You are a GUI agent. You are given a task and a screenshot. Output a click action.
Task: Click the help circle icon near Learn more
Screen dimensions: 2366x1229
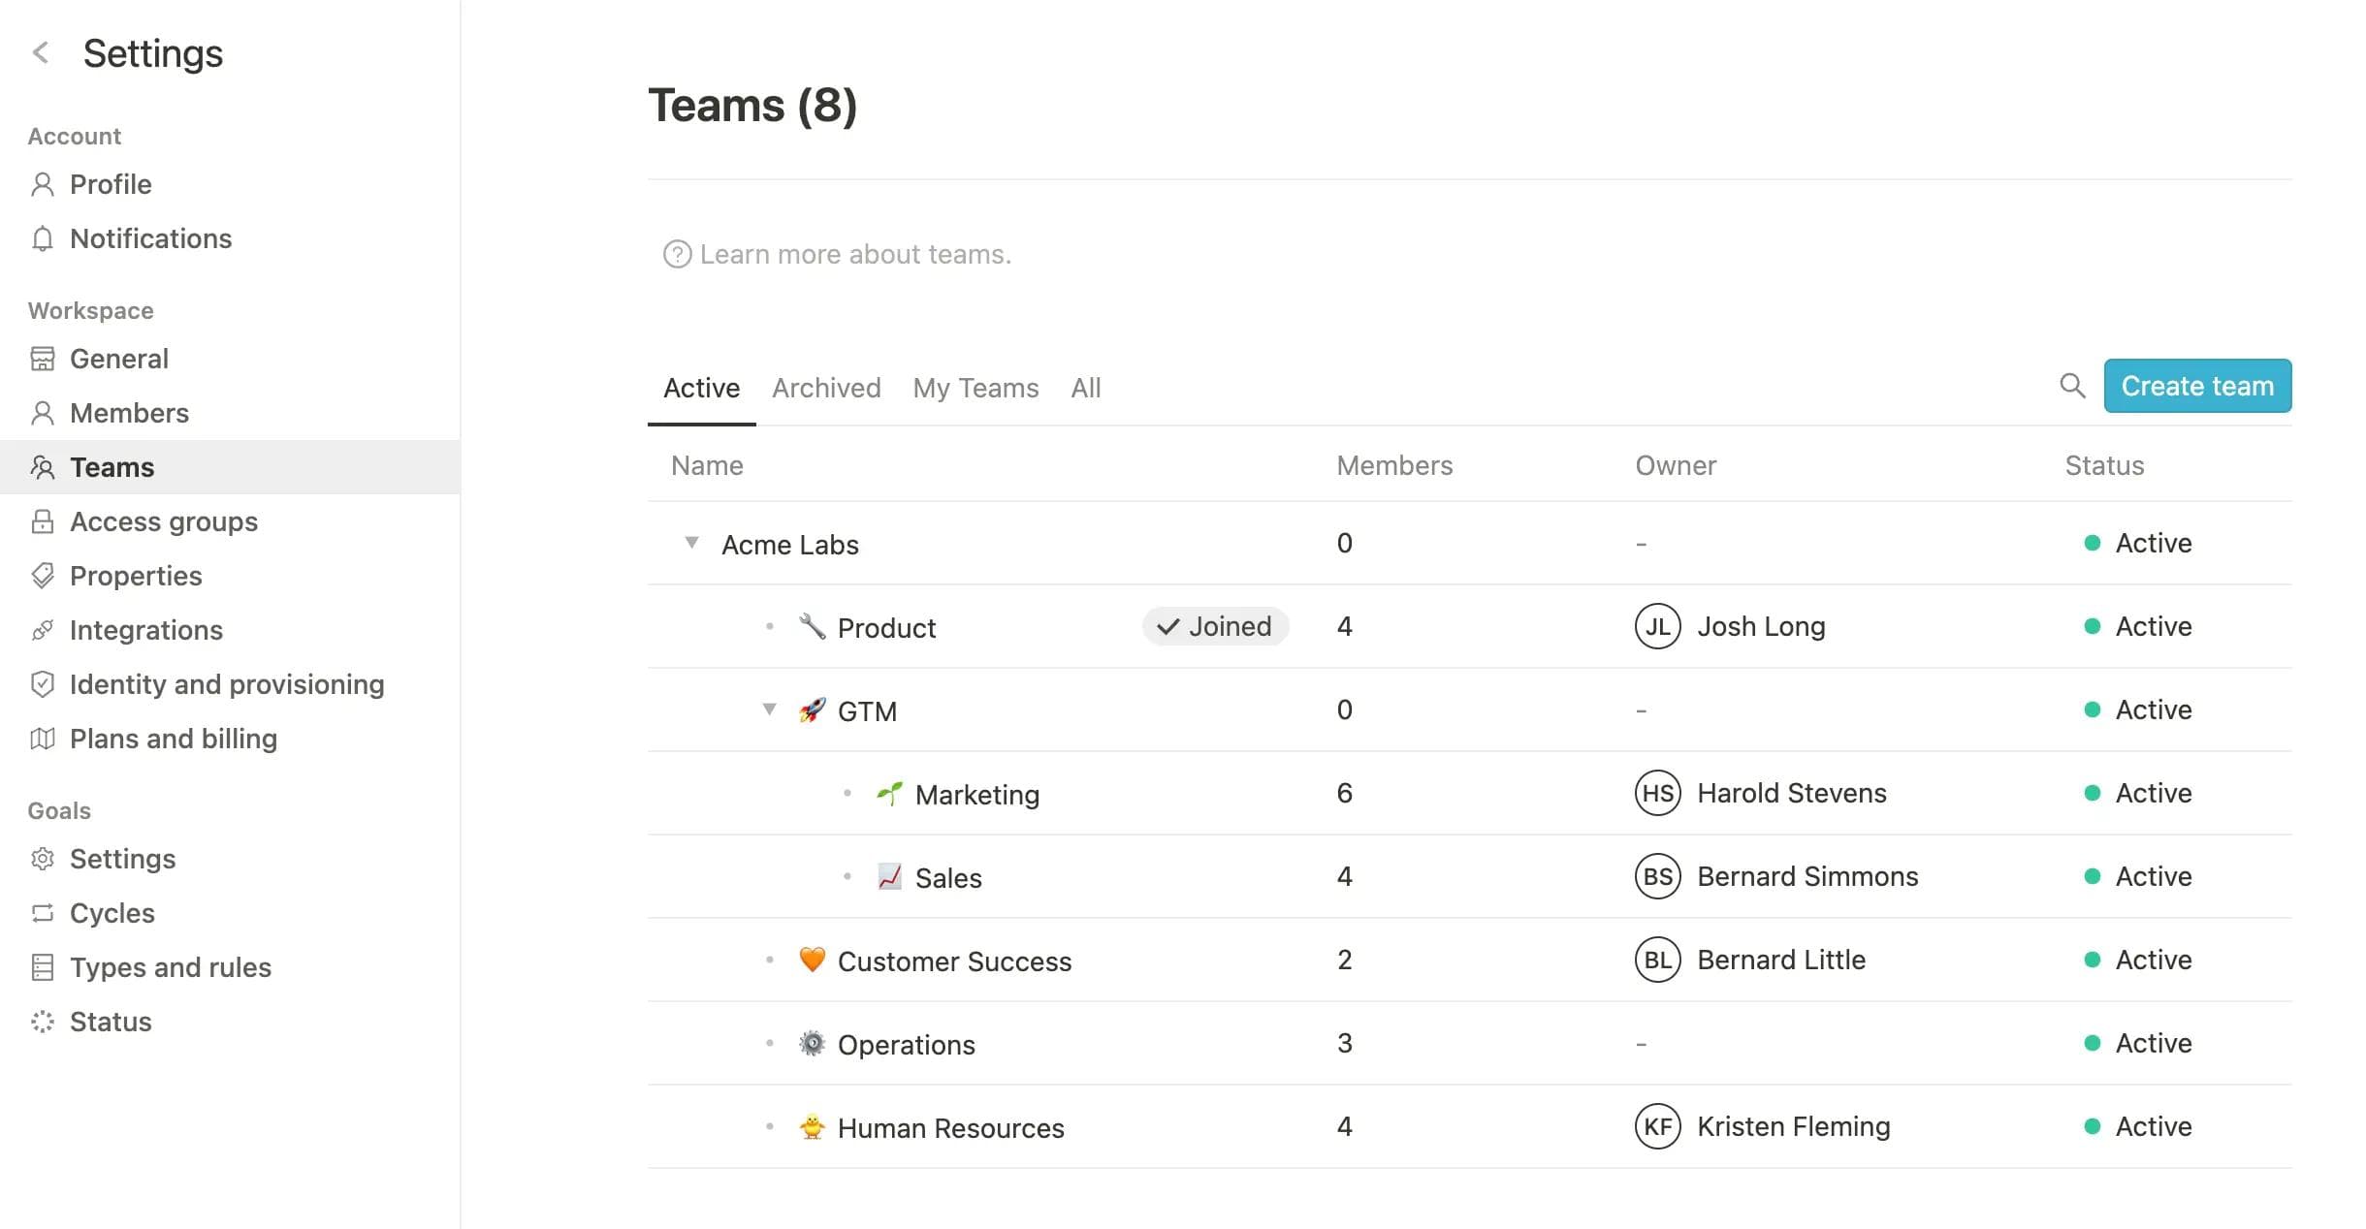pos(677,255)
